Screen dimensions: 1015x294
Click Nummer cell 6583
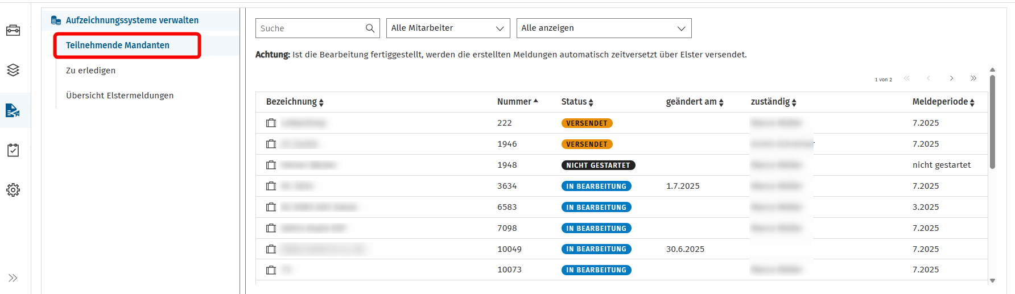(507, 207)
